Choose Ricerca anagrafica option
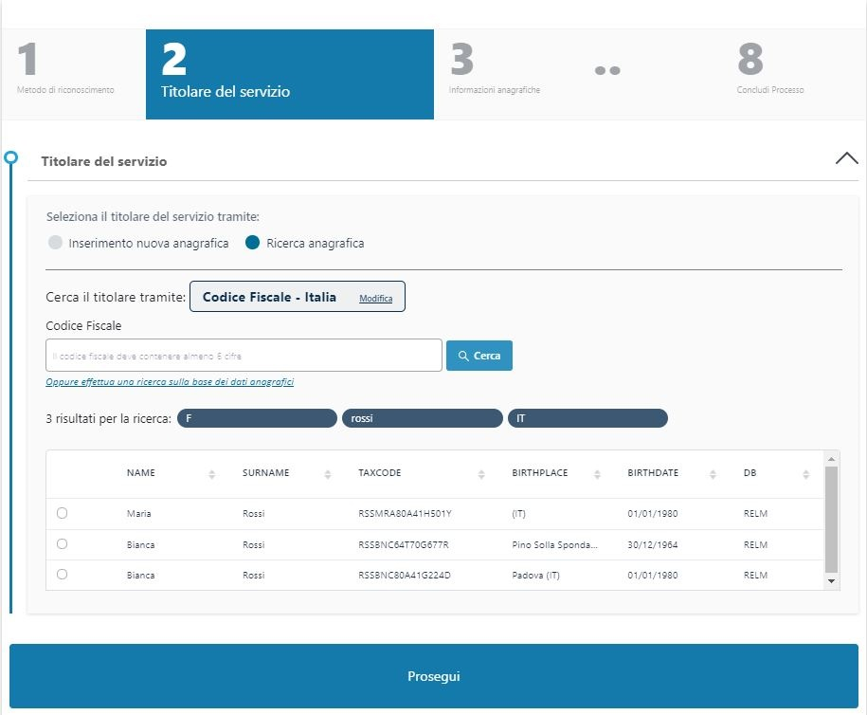The height and width of the screenshot is (715, 867). click(x=253, y=243)
